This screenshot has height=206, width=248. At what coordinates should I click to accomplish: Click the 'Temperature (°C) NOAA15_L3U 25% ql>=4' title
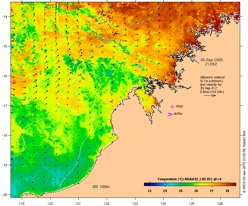point(189,179)
